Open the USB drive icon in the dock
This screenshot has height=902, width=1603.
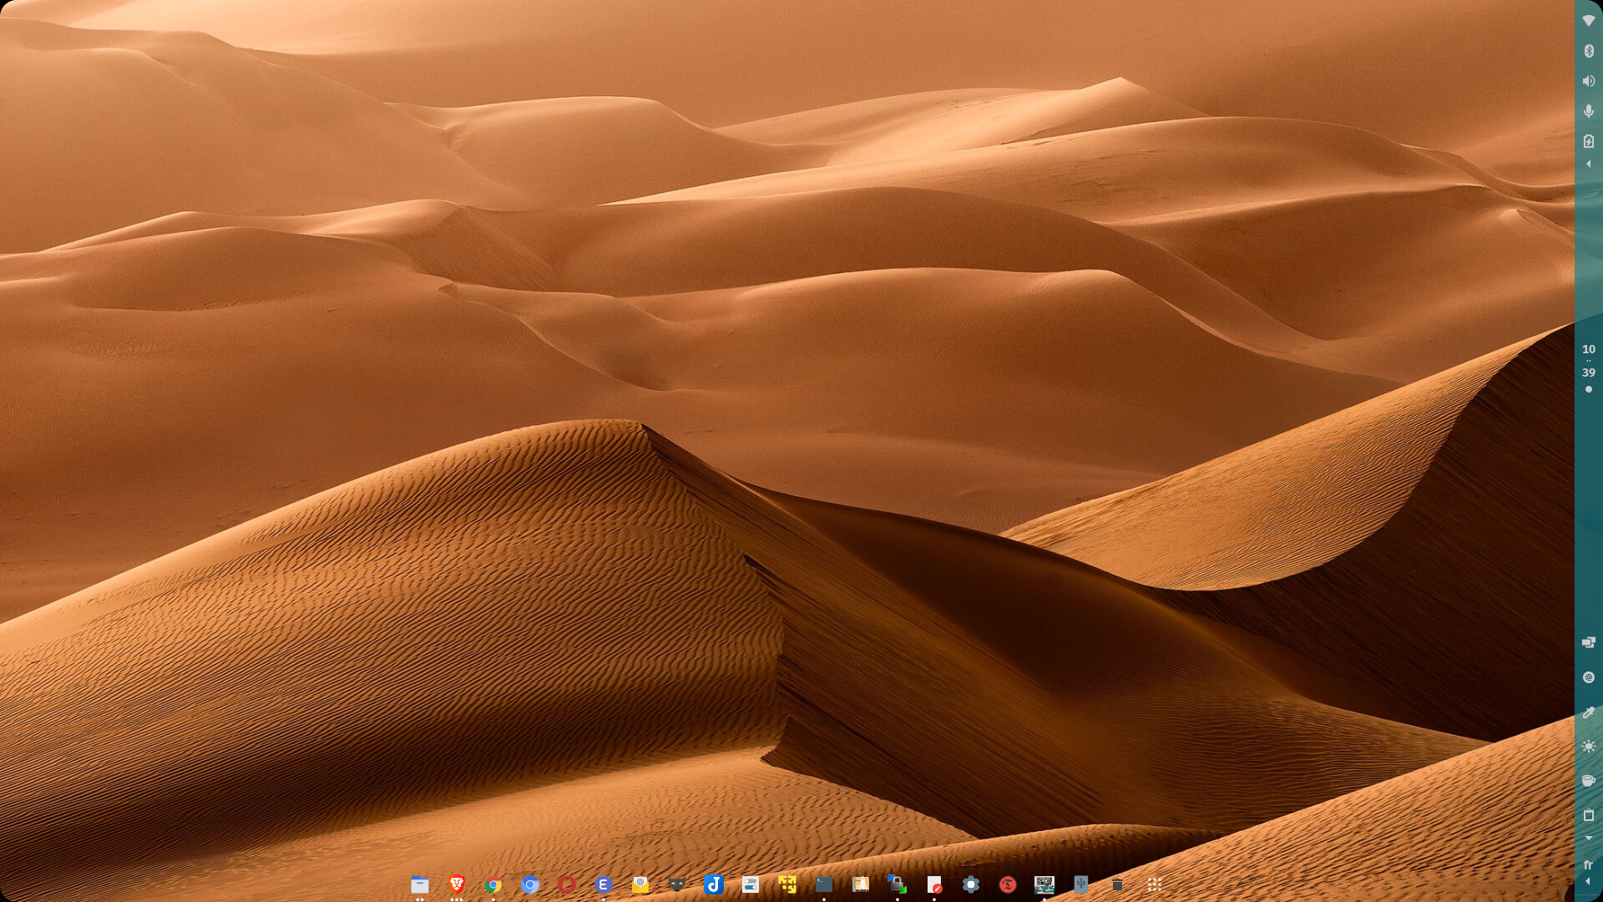(x=1081, y=884)
